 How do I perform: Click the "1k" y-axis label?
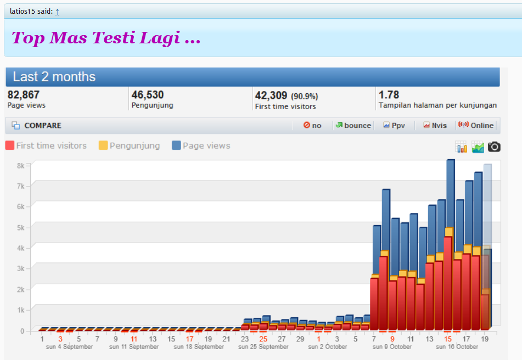pos(21,310)
